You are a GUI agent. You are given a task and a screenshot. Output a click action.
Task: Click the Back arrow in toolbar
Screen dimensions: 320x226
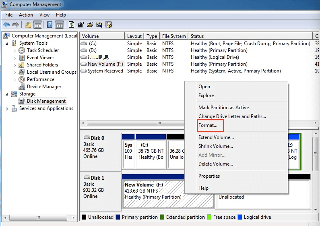tap(6, 25)
